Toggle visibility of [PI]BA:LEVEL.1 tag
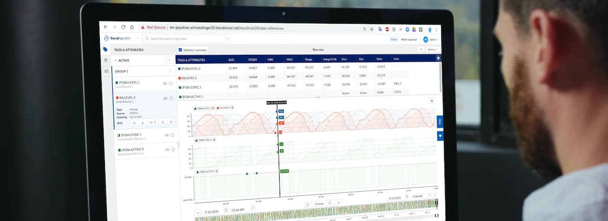The image size is (608, 221). [165, 84]
